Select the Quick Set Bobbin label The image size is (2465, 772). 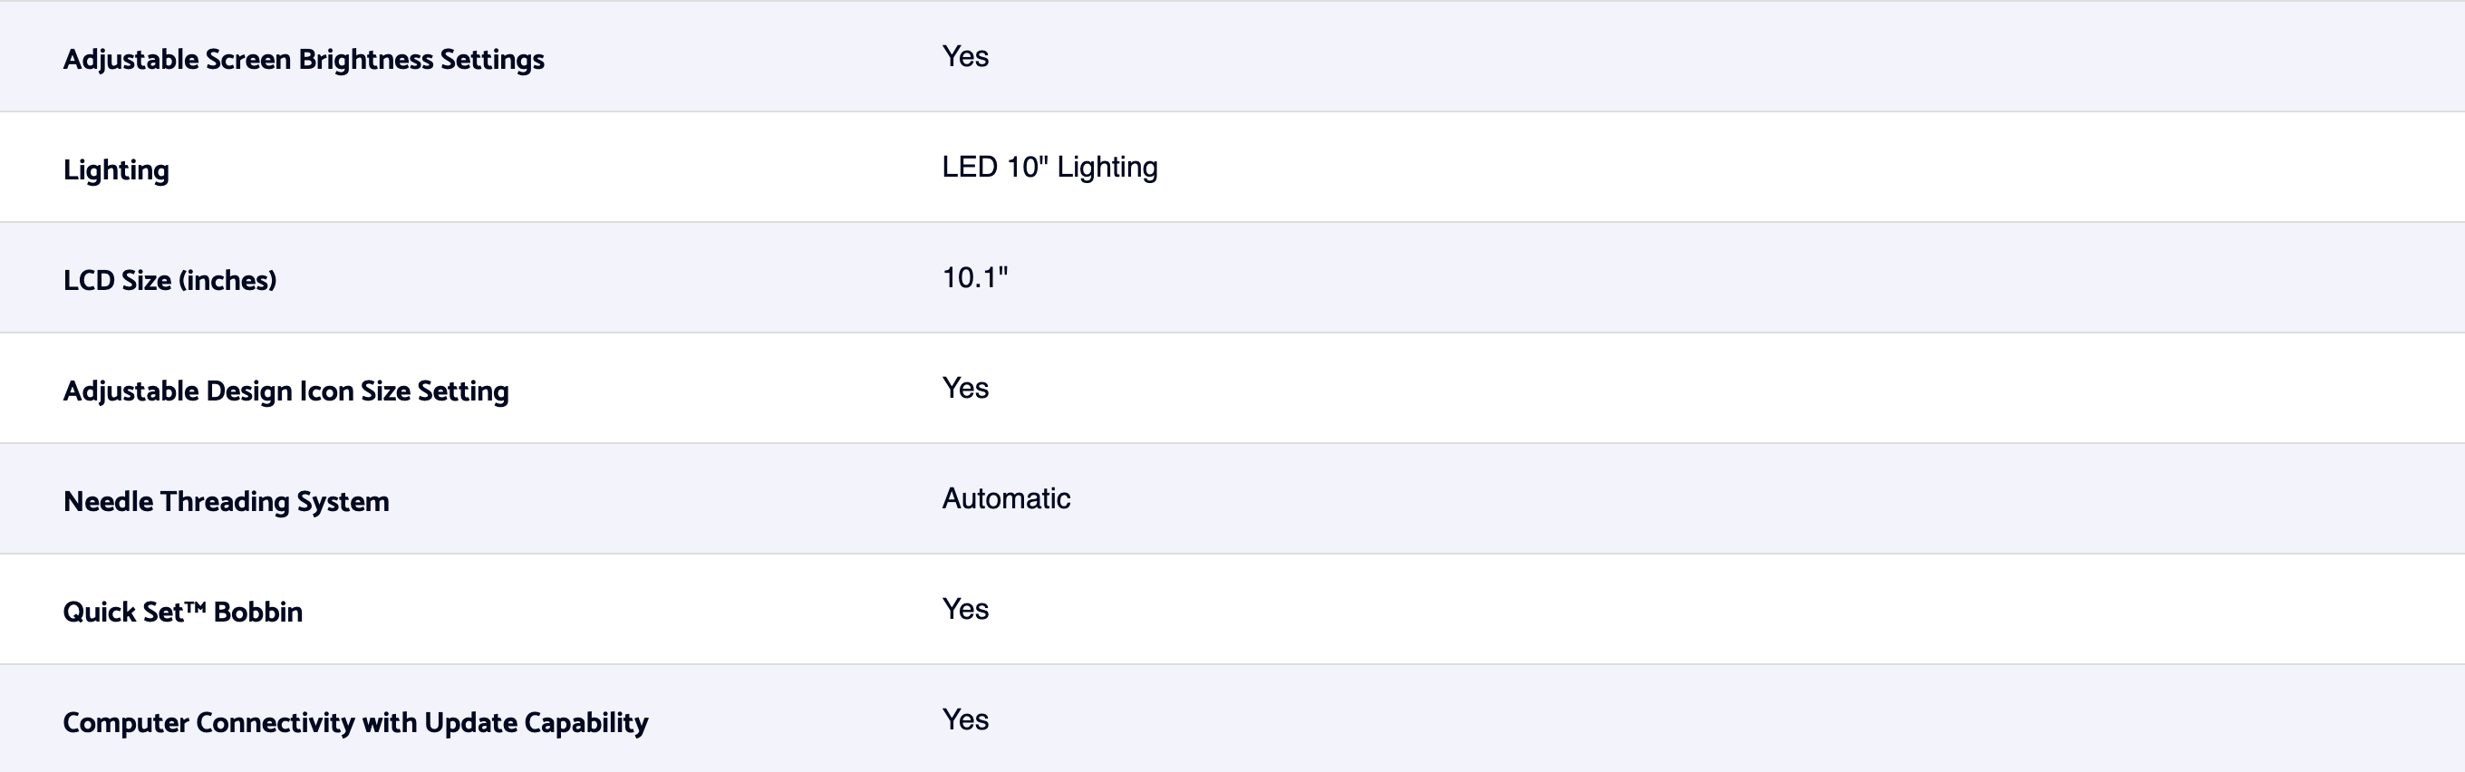point(182,613)
